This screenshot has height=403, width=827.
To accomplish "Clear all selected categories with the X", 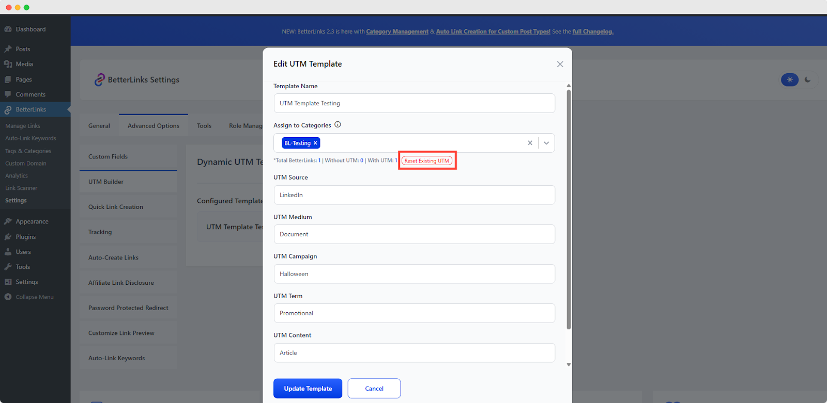I will 530,143.
